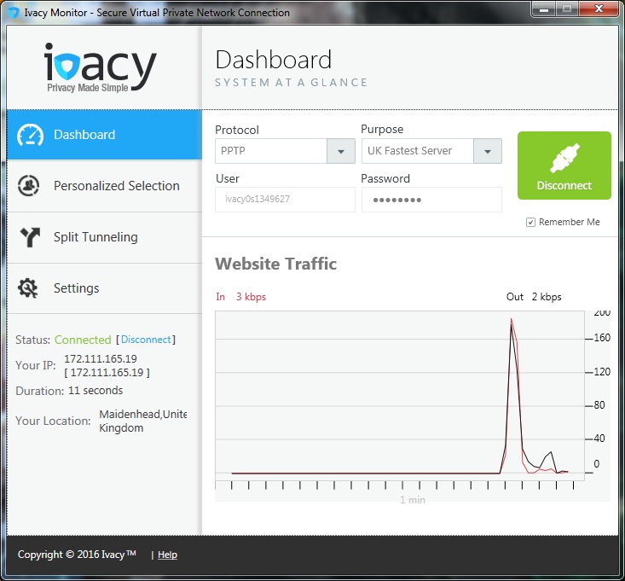Click the Out 2 kbps label
625x581 pixels.
(534, 297)
